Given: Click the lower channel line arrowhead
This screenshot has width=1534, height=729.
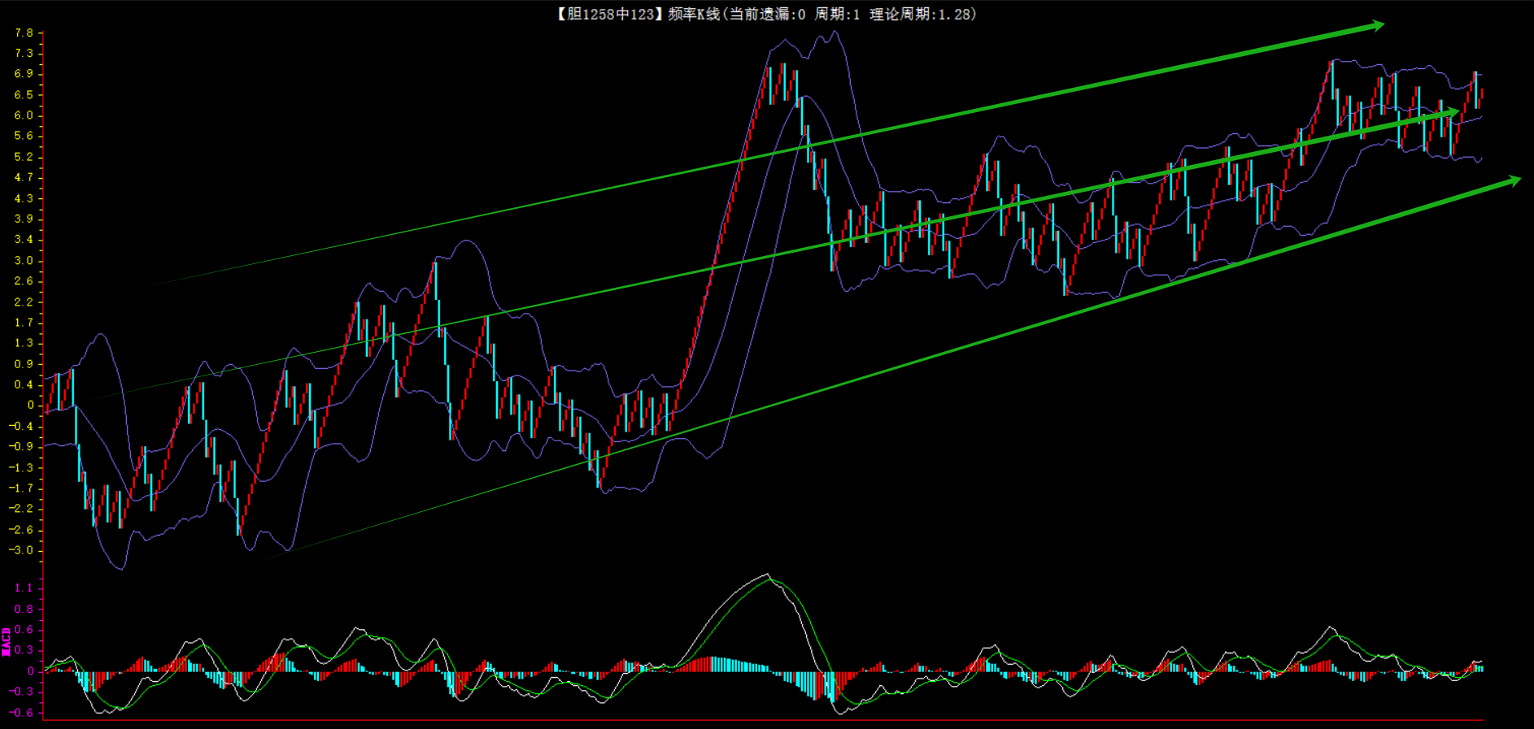Looking at the screenshot, I should (x=1513, y=181).
